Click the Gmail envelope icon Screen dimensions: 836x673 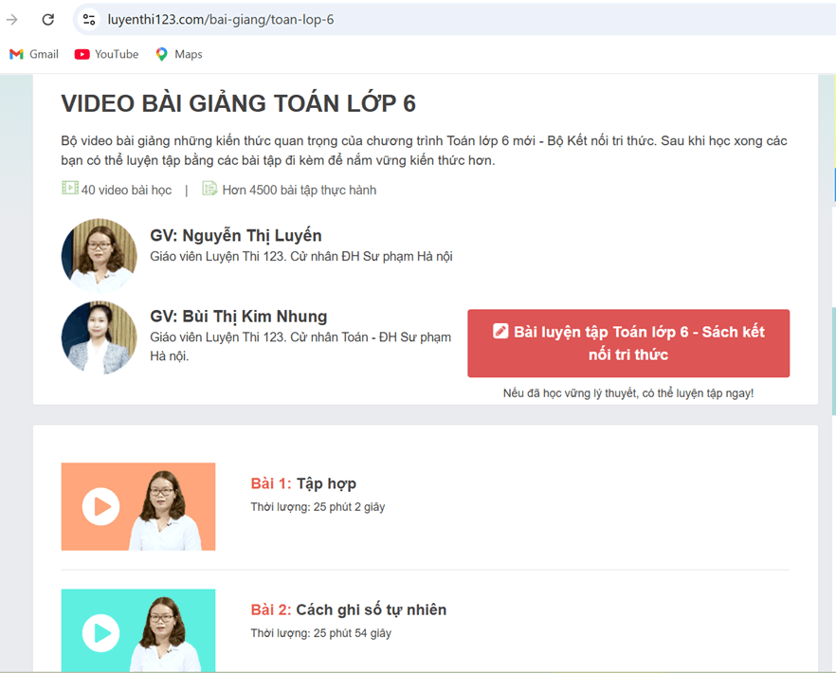[16, 54]
